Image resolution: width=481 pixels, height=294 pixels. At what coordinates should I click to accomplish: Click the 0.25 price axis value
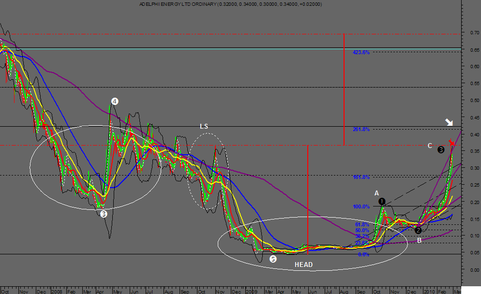(x=475, y=185)
